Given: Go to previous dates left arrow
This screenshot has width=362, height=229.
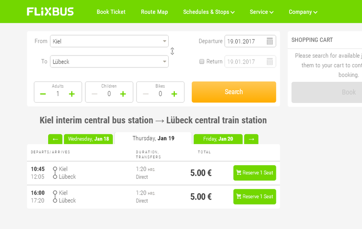Looking at the screenshot, I should 55,139.
